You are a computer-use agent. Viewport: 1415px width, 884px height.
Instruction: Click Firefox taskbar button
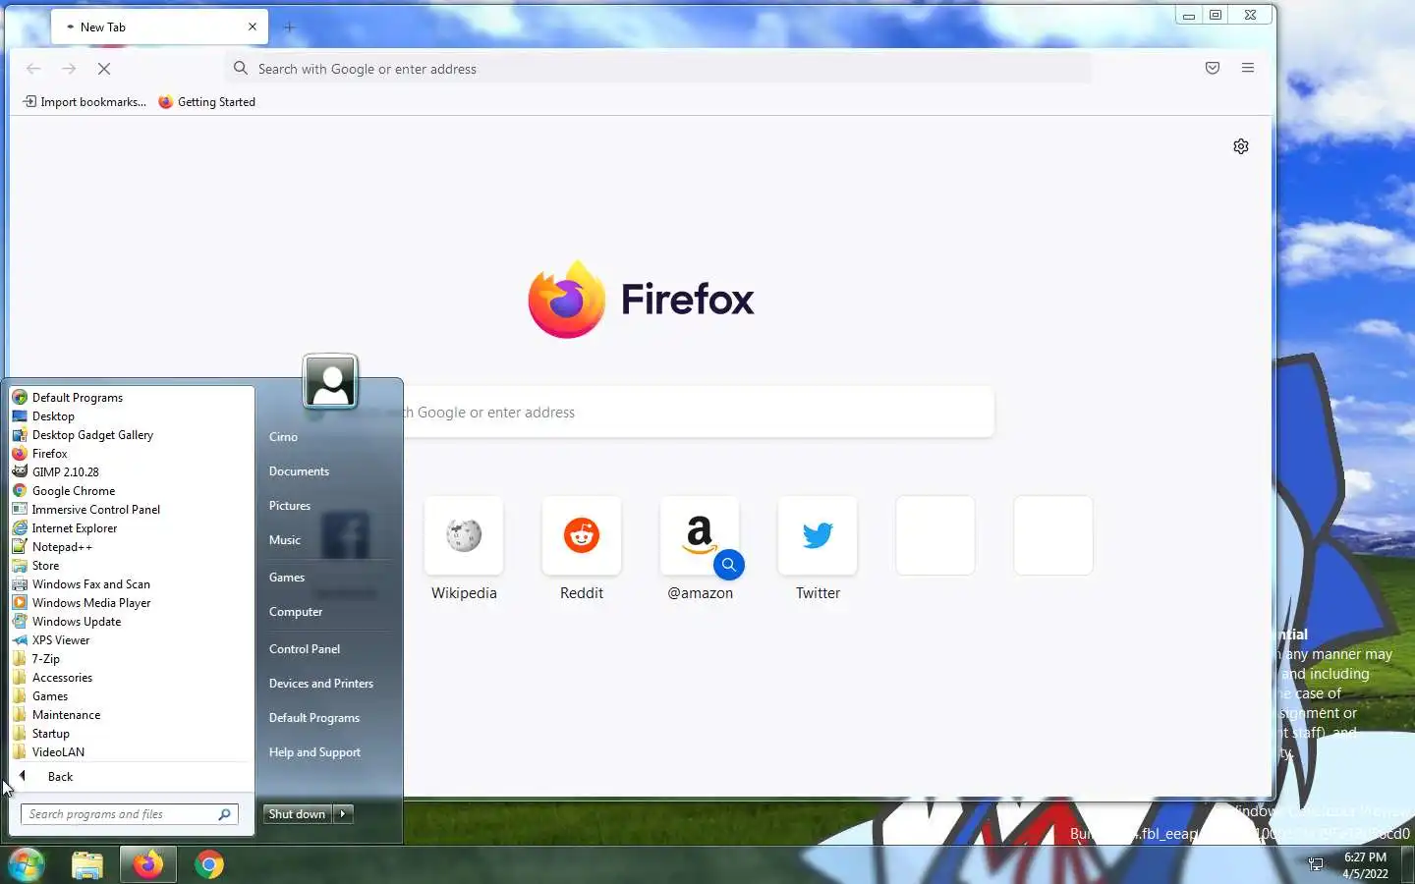click(x=148, y=864)
